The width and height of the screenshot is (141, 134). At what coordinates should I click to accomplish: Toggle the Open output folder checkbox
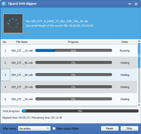coord(54,128)
